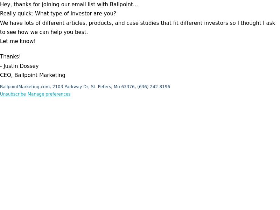280x210 pixels.
Task: Select the Justin Dossey signature name
Action: [x=21, y=66]
